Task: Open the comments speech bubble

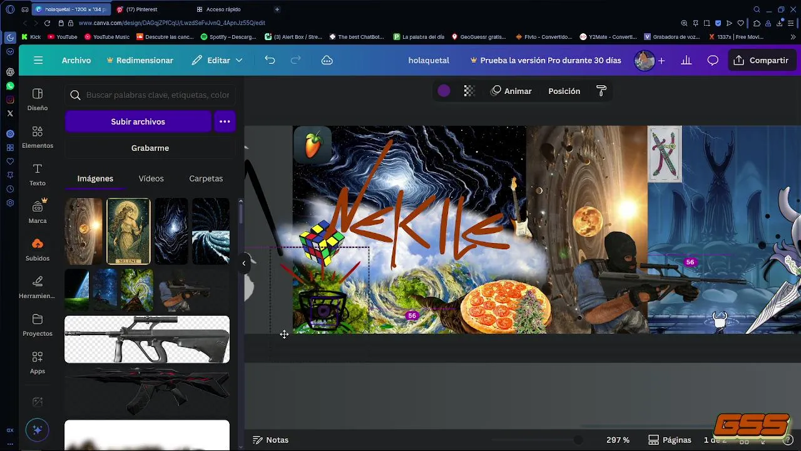Action: (713, 60)
